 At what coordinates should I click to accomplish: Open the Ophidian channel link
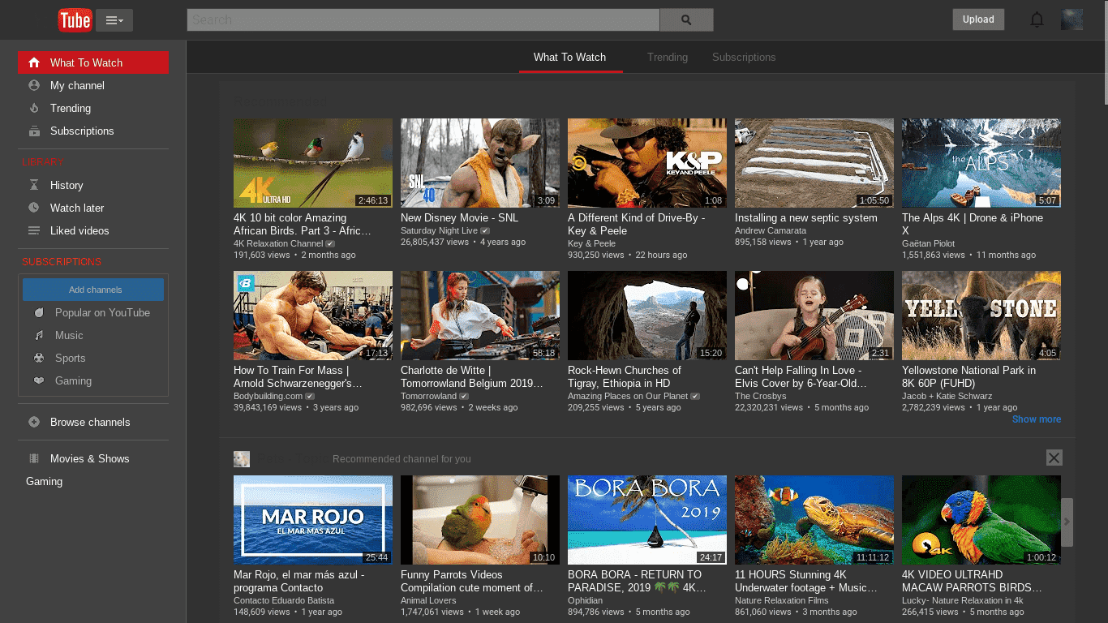point(585,600)
